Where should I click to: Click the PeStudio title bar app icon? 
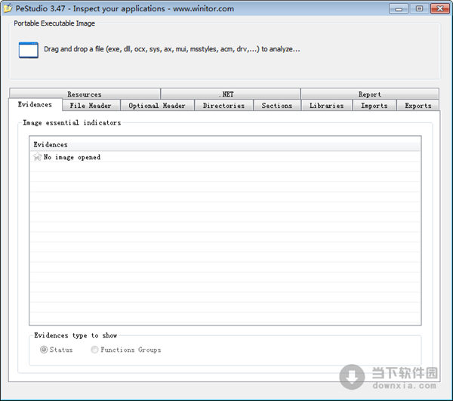[8, 8]
